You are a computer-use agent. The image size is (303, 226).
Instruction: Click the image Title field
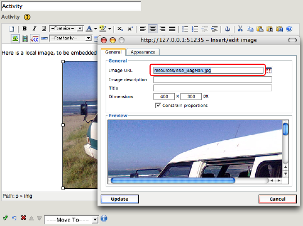click(x=212, y=88)
